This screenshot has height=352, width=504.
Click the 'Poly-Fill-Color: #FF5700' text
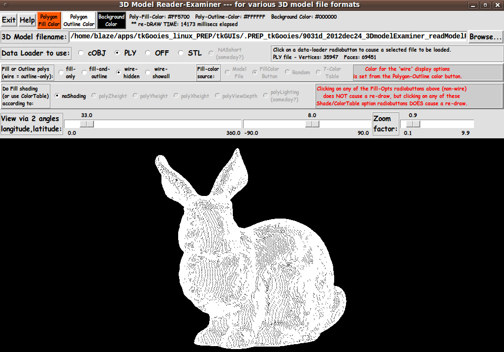coord(159,17)
